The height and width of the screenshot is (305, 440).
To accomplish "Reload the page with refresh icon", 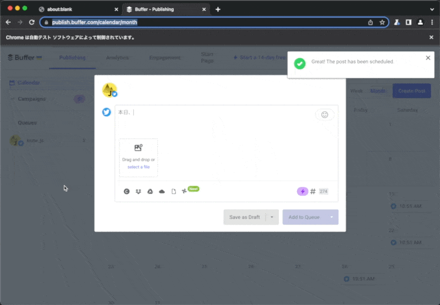I will coord(32,22).
